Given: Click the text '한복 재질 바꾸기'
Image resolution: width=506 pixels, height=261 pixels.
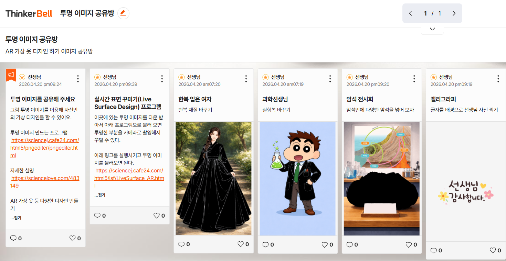Looking at the screenshot, I should 195,110.
